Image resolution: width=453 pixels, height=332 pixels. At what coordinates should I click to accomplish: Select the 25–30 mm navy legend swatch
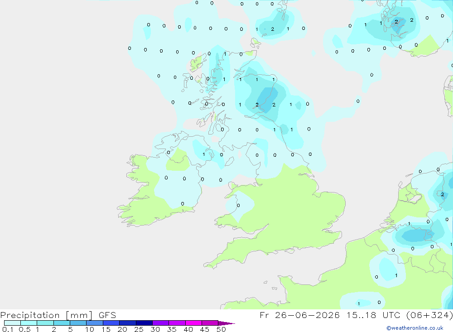tap(144, 323)
